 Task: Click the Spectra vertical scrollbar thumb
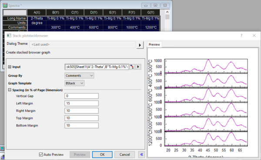(167, 17)
